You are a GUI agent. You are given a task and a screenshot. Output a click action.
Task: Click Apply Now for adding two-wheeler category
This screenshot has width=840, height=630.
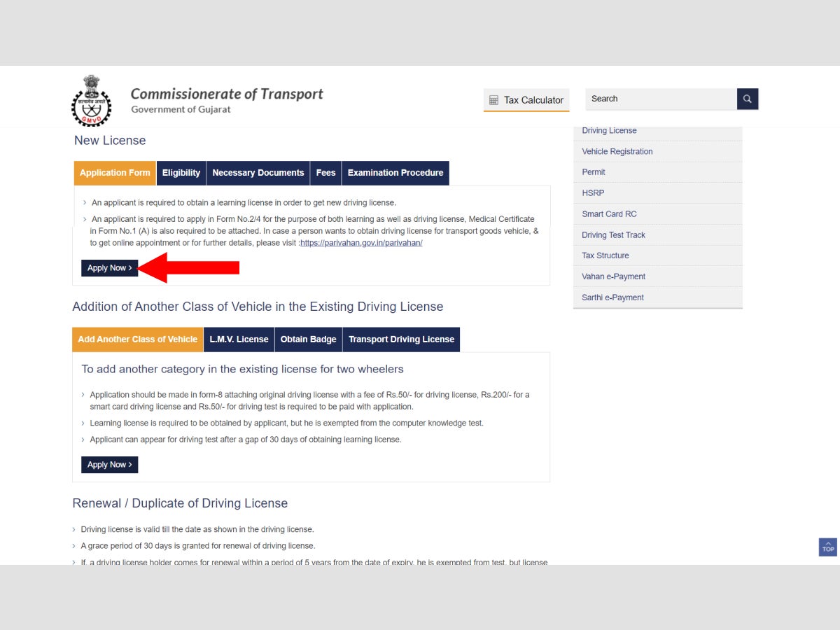tap(109, 464)
